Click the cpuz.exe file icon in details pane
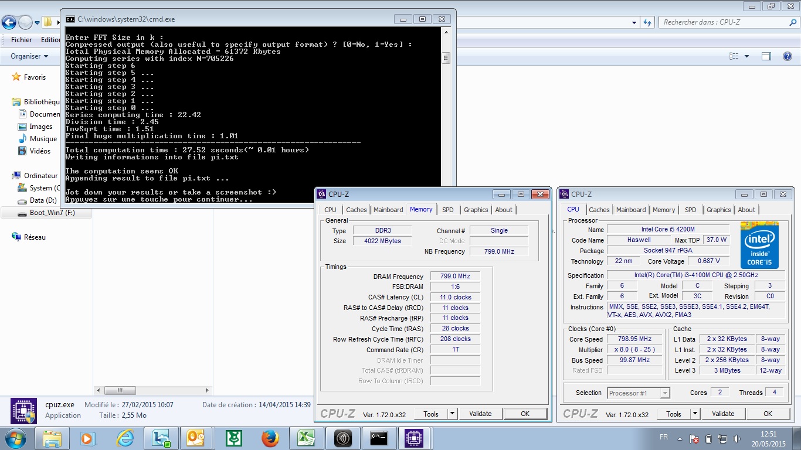801x450 pixels. pyautogui.click(x=23, y=410)
